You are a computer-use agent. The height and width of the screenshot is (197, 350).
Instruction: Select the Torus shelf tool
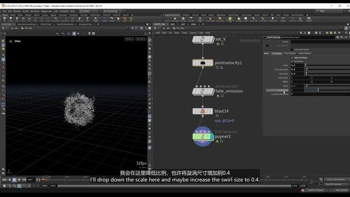pos(23,19)
